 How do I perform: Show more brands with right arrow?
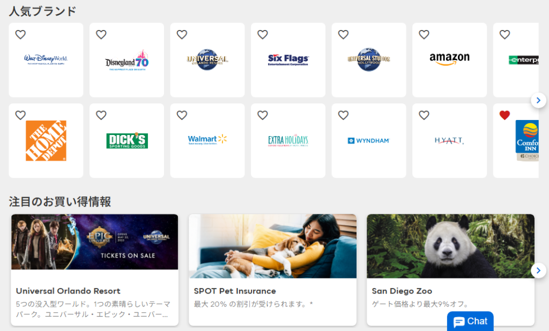click(538, 100)
